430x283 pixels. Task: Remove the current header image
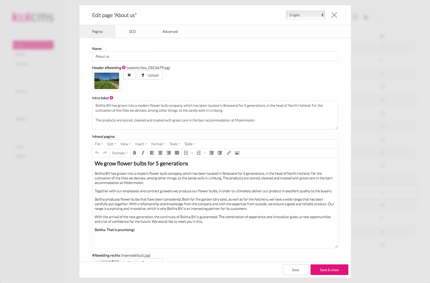click(x=129, y=75)
